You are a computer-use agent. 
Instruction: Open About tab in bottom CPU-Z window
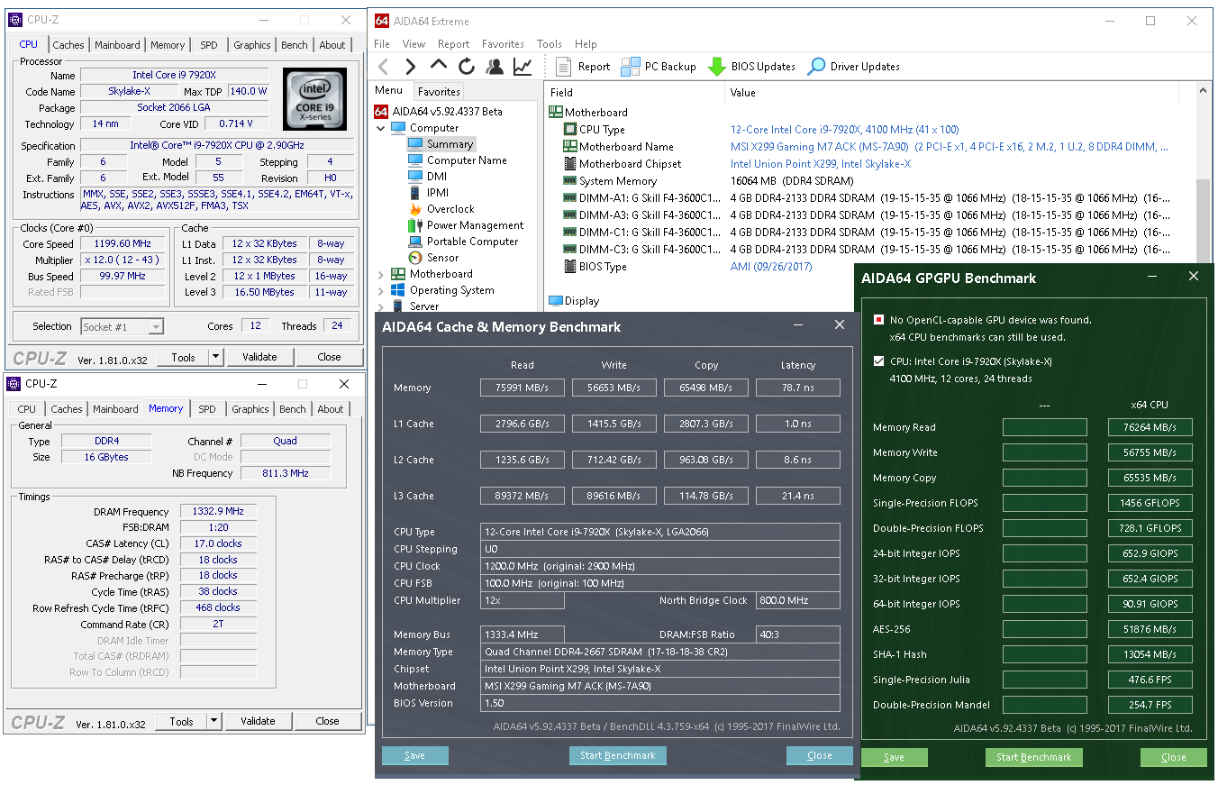point(331,409)
